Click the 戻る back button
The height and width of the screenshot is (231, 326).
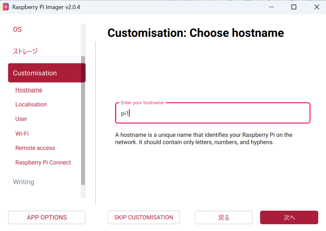(x=224, y=217)
